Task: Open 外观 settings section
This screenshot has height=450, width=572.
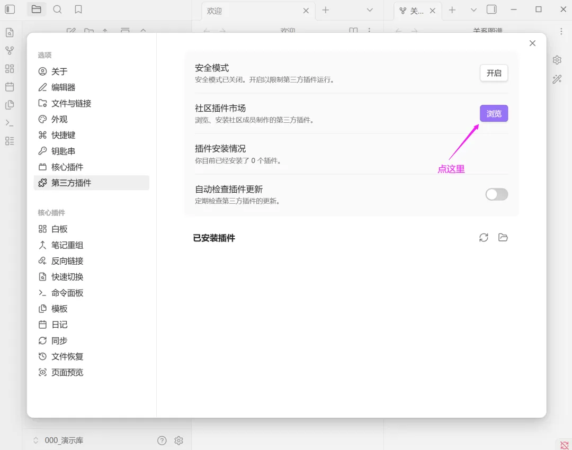Action: coord(91,119)
